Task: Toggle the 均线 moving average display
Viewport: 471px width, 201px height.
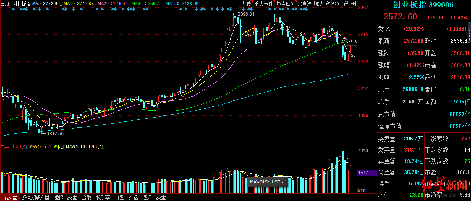Action: pyautogui.click(x=318, y=4)
